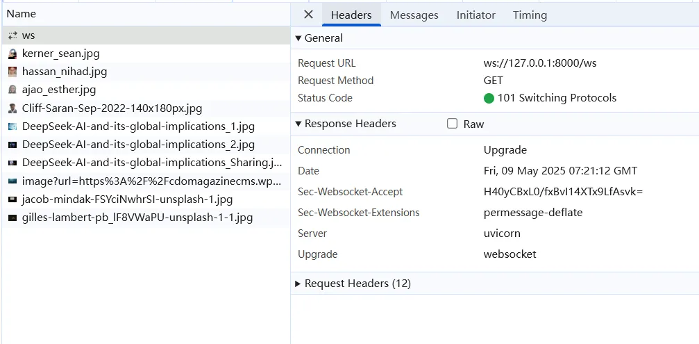Viewport: 699px width, 344px height.
Task: Click the hassan_nihad.jpg thumbnail icon
Action: pos(12,72)
